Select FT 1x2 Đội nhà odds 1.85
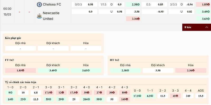Image resolution: width=211 pixels, height=105 pixels. click(20, 70)
